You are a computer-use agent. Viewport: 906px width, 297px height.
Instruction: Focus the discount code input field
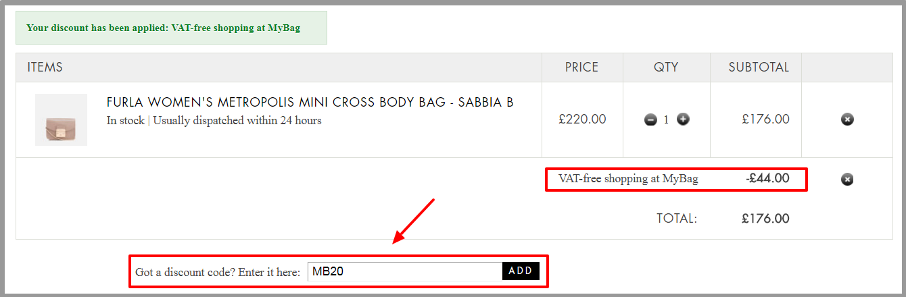pos(405,271)
